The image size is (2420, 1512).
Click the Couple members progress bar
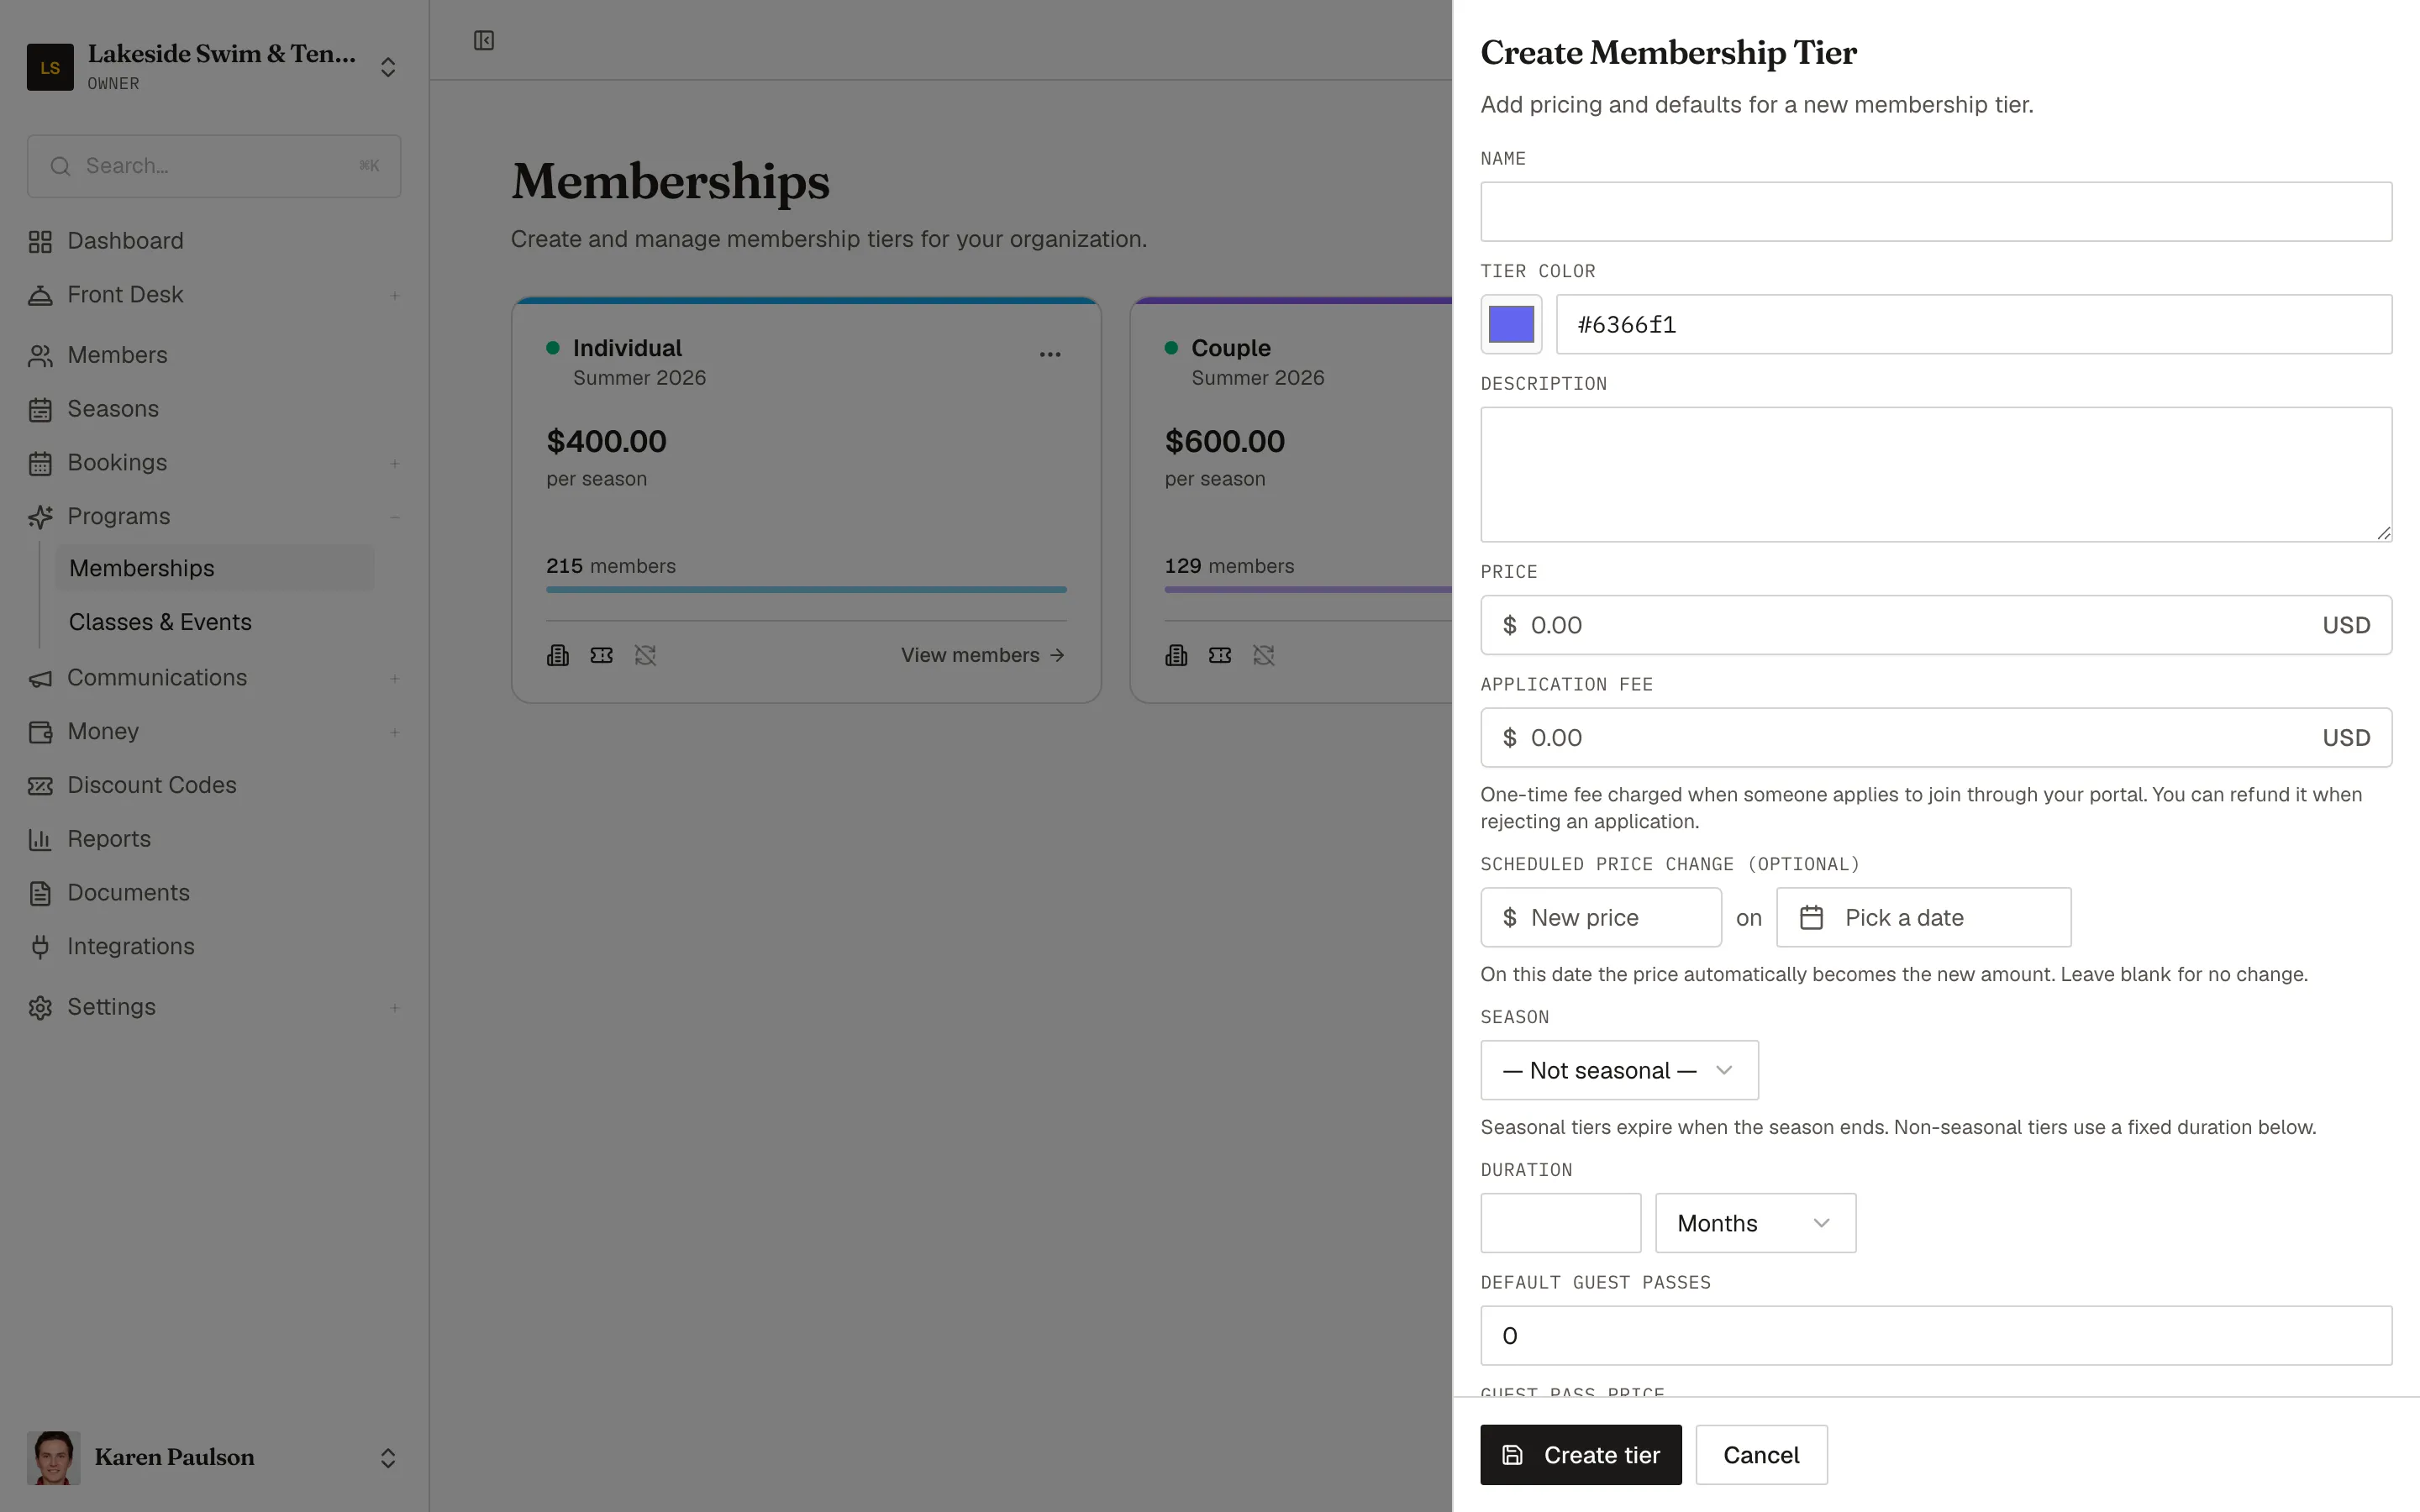click(1308, 590)
